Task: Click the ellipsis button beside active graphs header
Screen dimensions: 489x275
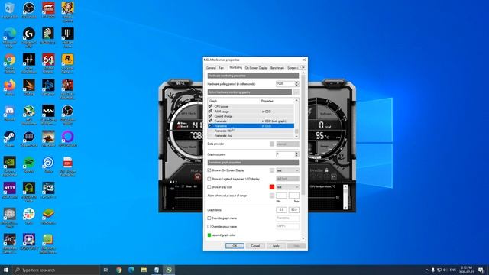Action: click(296, 92)
